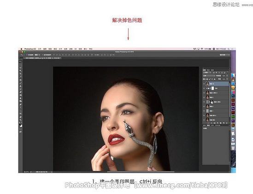Select the Lasso tool
Image resolution: width=253 pixels, height=194 pixels.
[x=20, y=67]
